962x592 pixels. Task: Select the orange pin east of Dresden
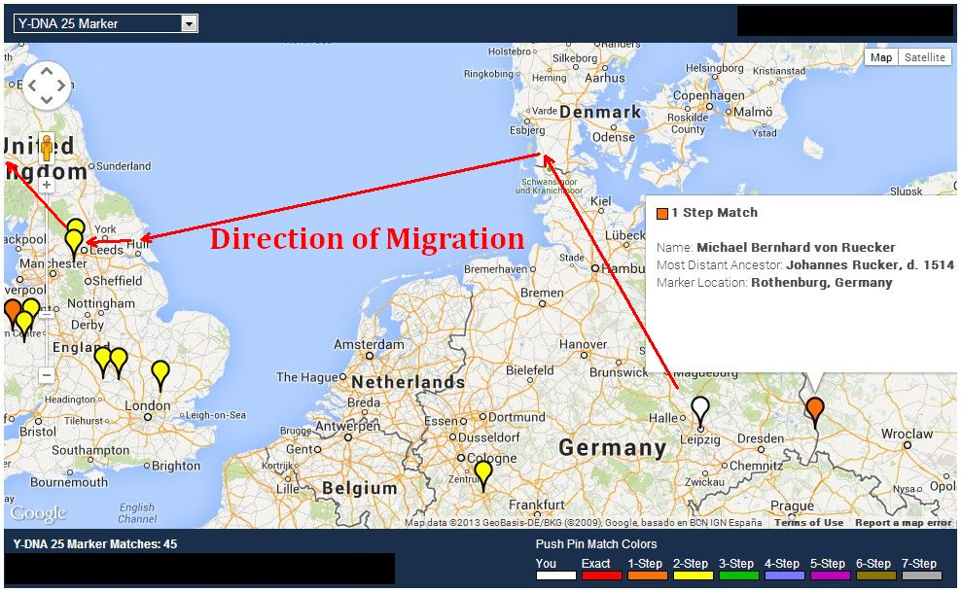pyautogui.click(x=815, y=410)
